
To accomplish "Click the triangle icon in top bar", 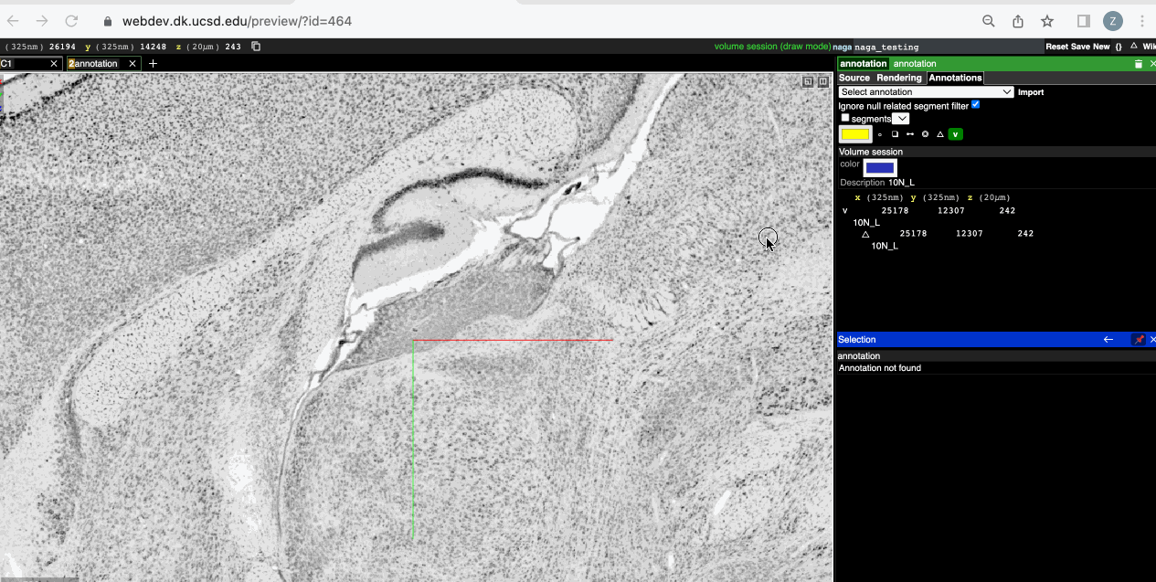I will (1134, 46).
